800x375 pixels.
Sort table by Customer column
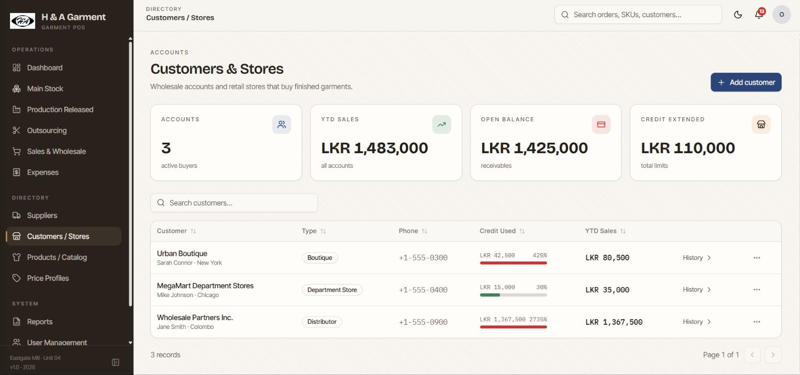(x=176, y=231)
